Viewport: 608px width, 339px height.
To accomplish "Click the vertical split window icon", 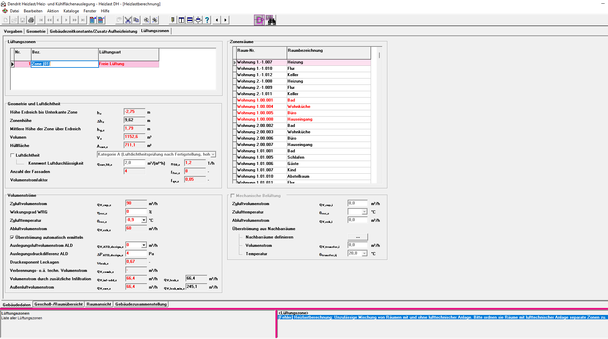I will click(x=181, y=20).
